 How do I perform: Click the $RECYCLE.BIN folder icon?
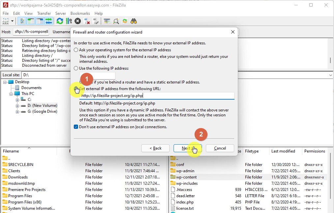(5, 165)
